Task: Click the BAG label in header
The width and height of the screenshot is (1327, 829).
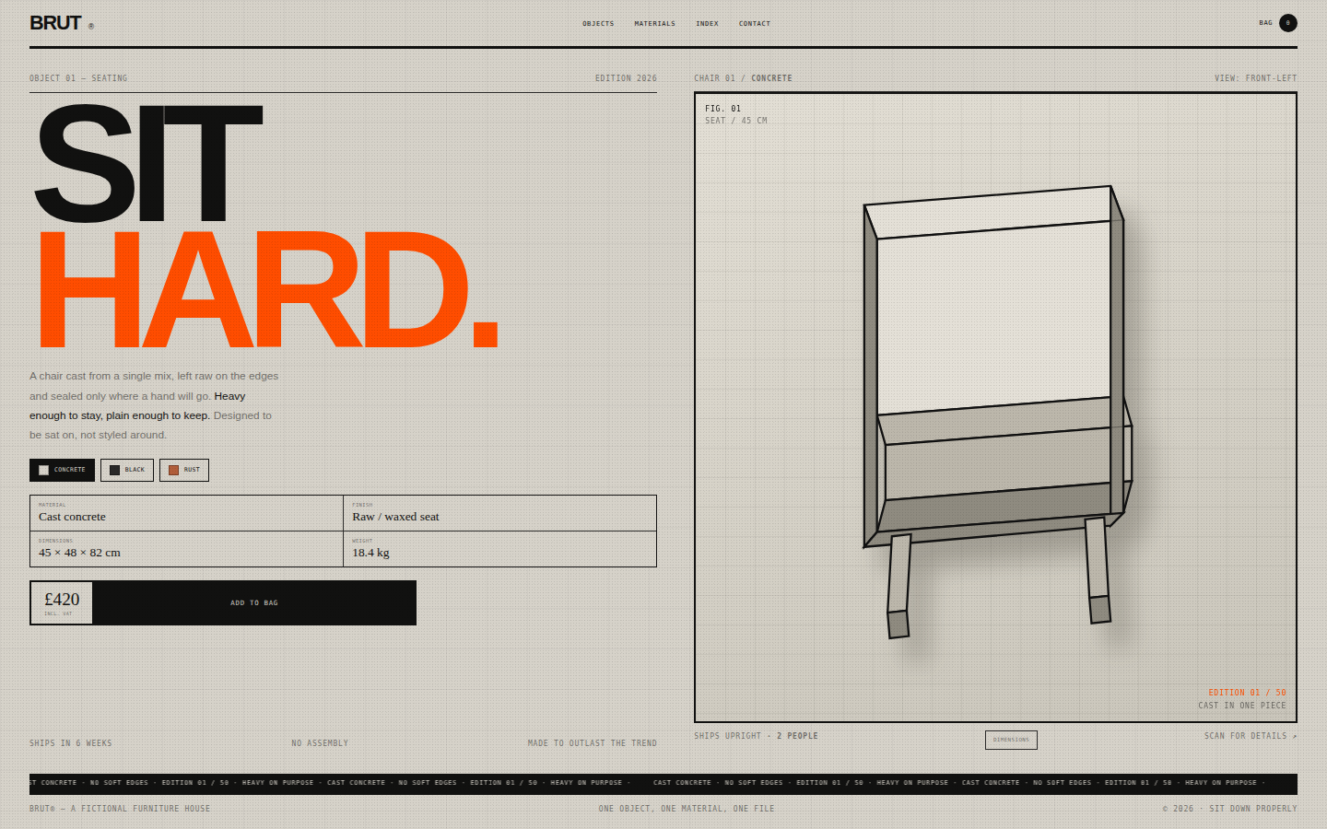Action: pyautogui.click(x=1266, y=23)
